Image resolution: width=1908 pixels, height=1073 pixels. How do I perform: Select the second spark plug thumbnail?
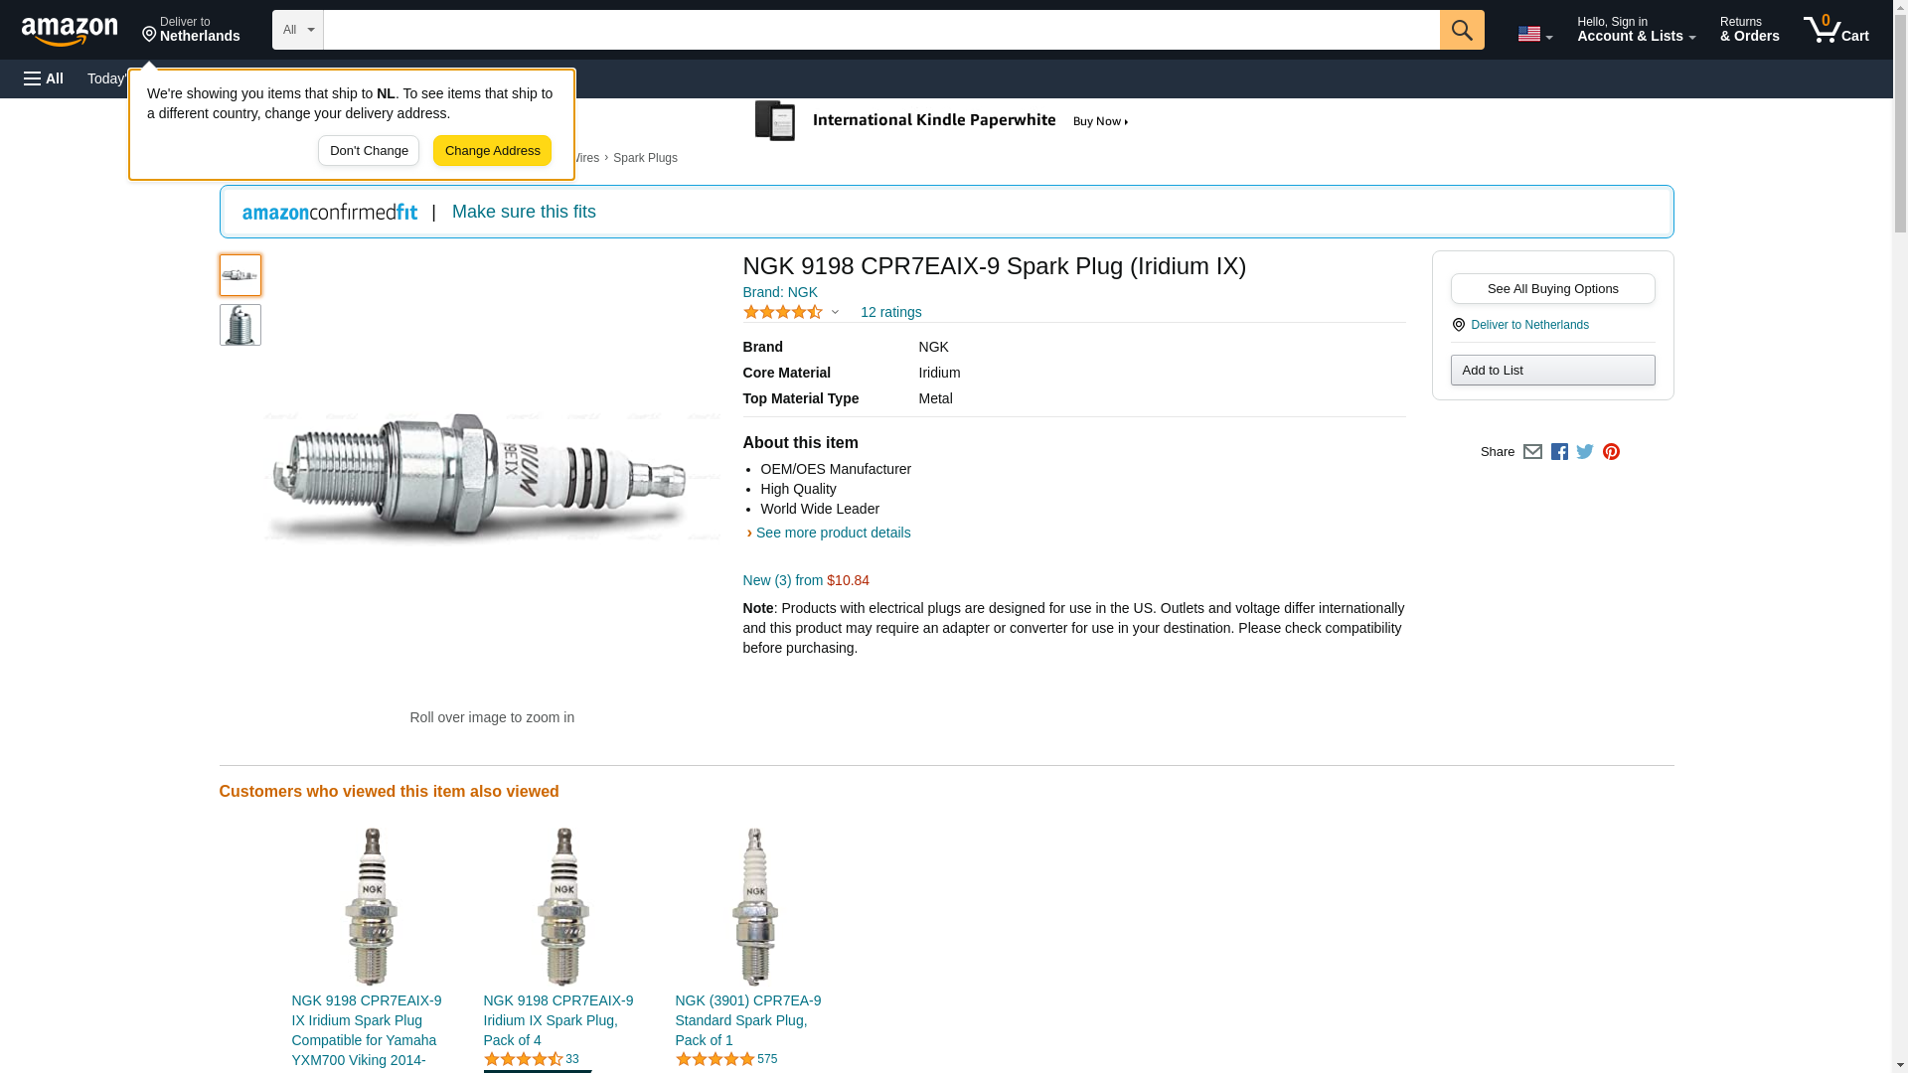pos(240,325)
